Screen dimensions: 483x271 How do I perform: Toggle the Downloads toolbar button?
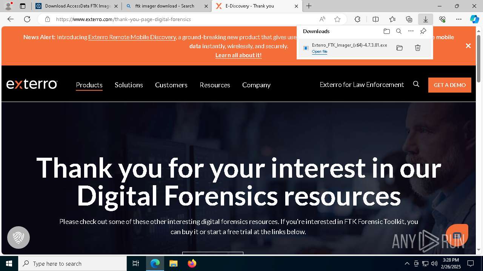tap(425, 19)
